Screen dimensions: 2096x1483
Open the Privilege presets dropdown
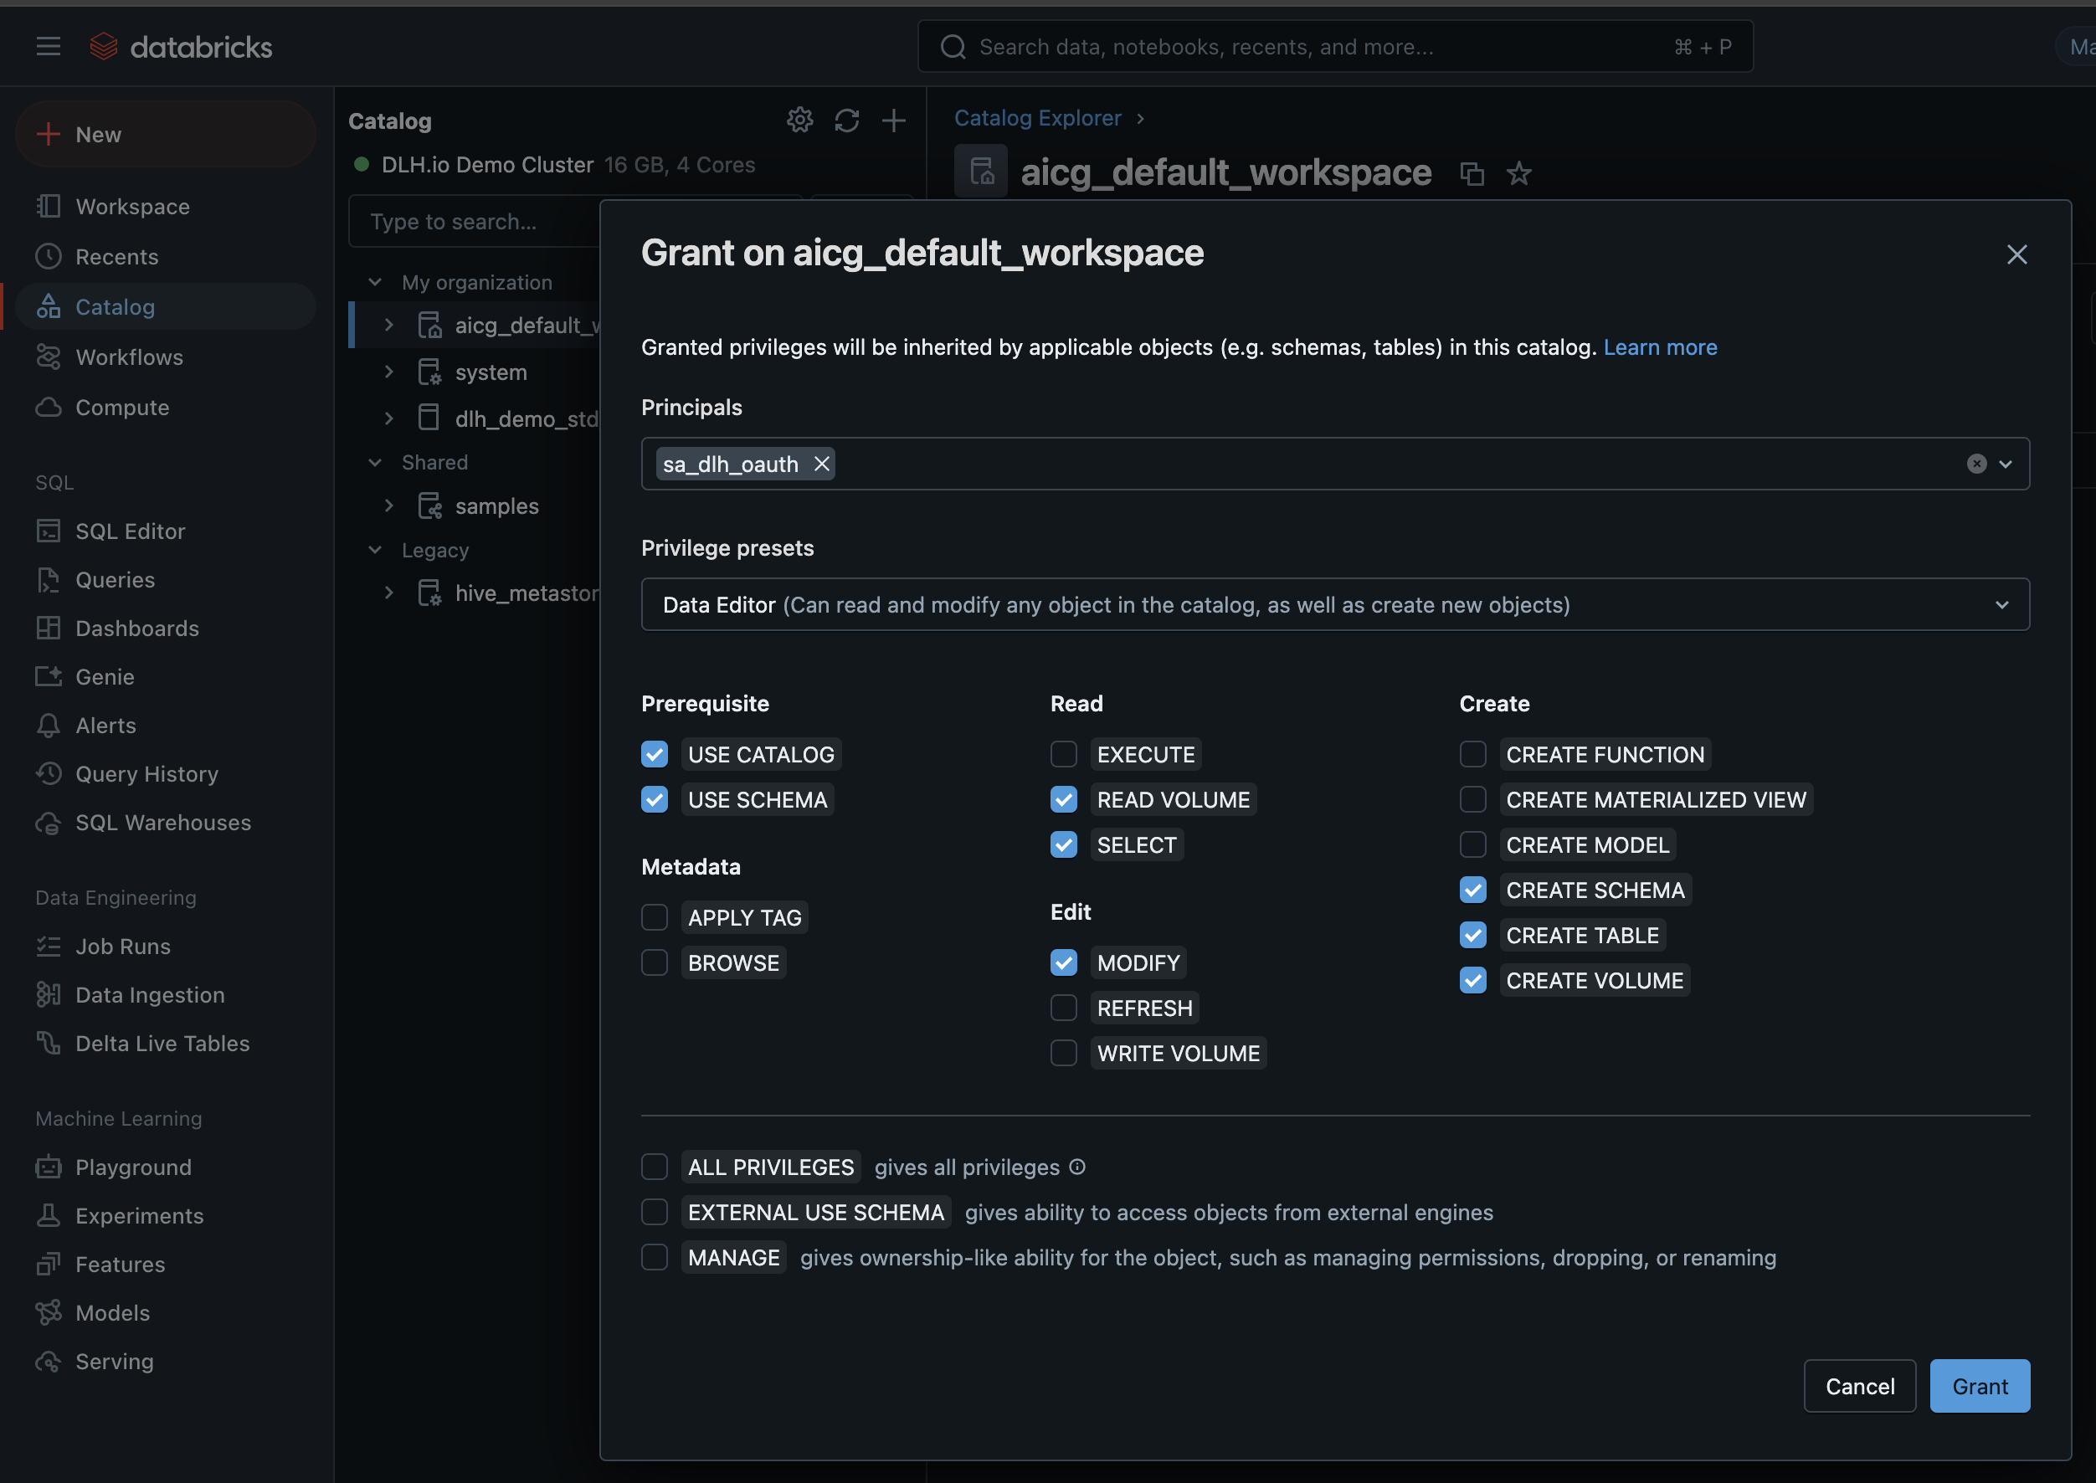pyautogui.click(x=1334, y=604)
